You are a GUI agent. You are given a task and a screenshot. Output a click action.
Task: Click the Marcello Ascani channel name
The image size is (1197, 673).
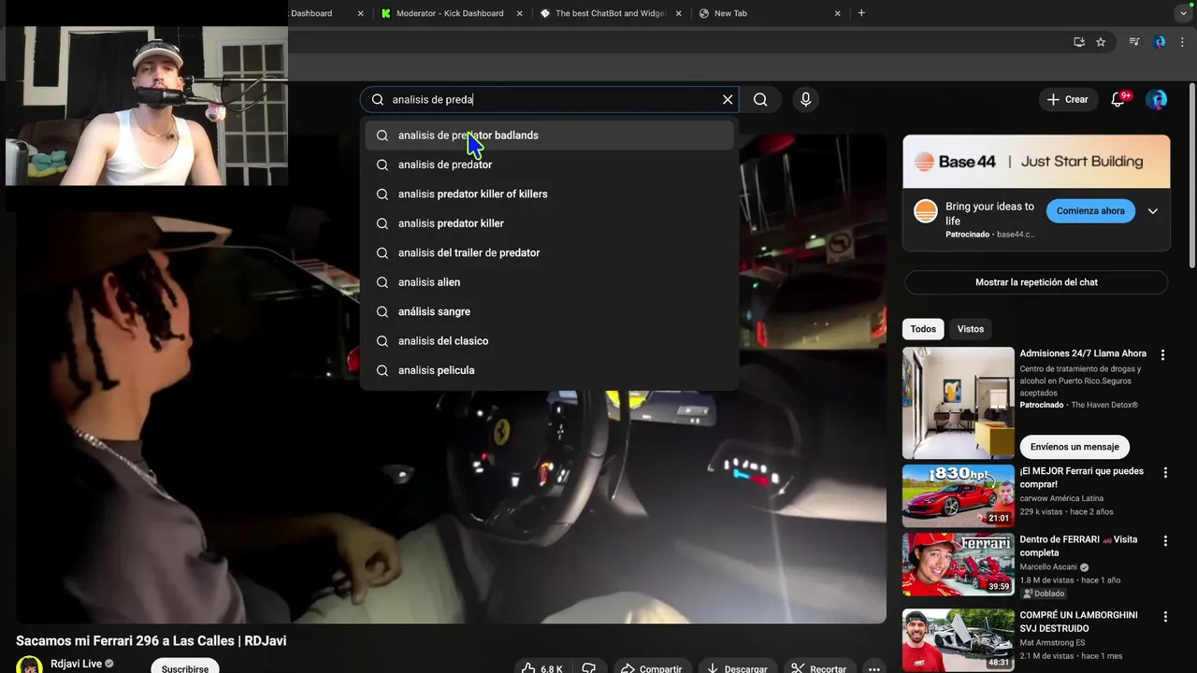pyautogui.click(x=1049, y=566)
